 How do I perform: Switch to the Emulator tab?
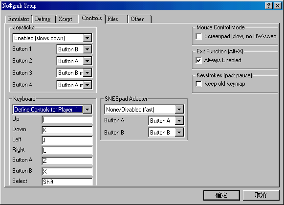[19, 19]
